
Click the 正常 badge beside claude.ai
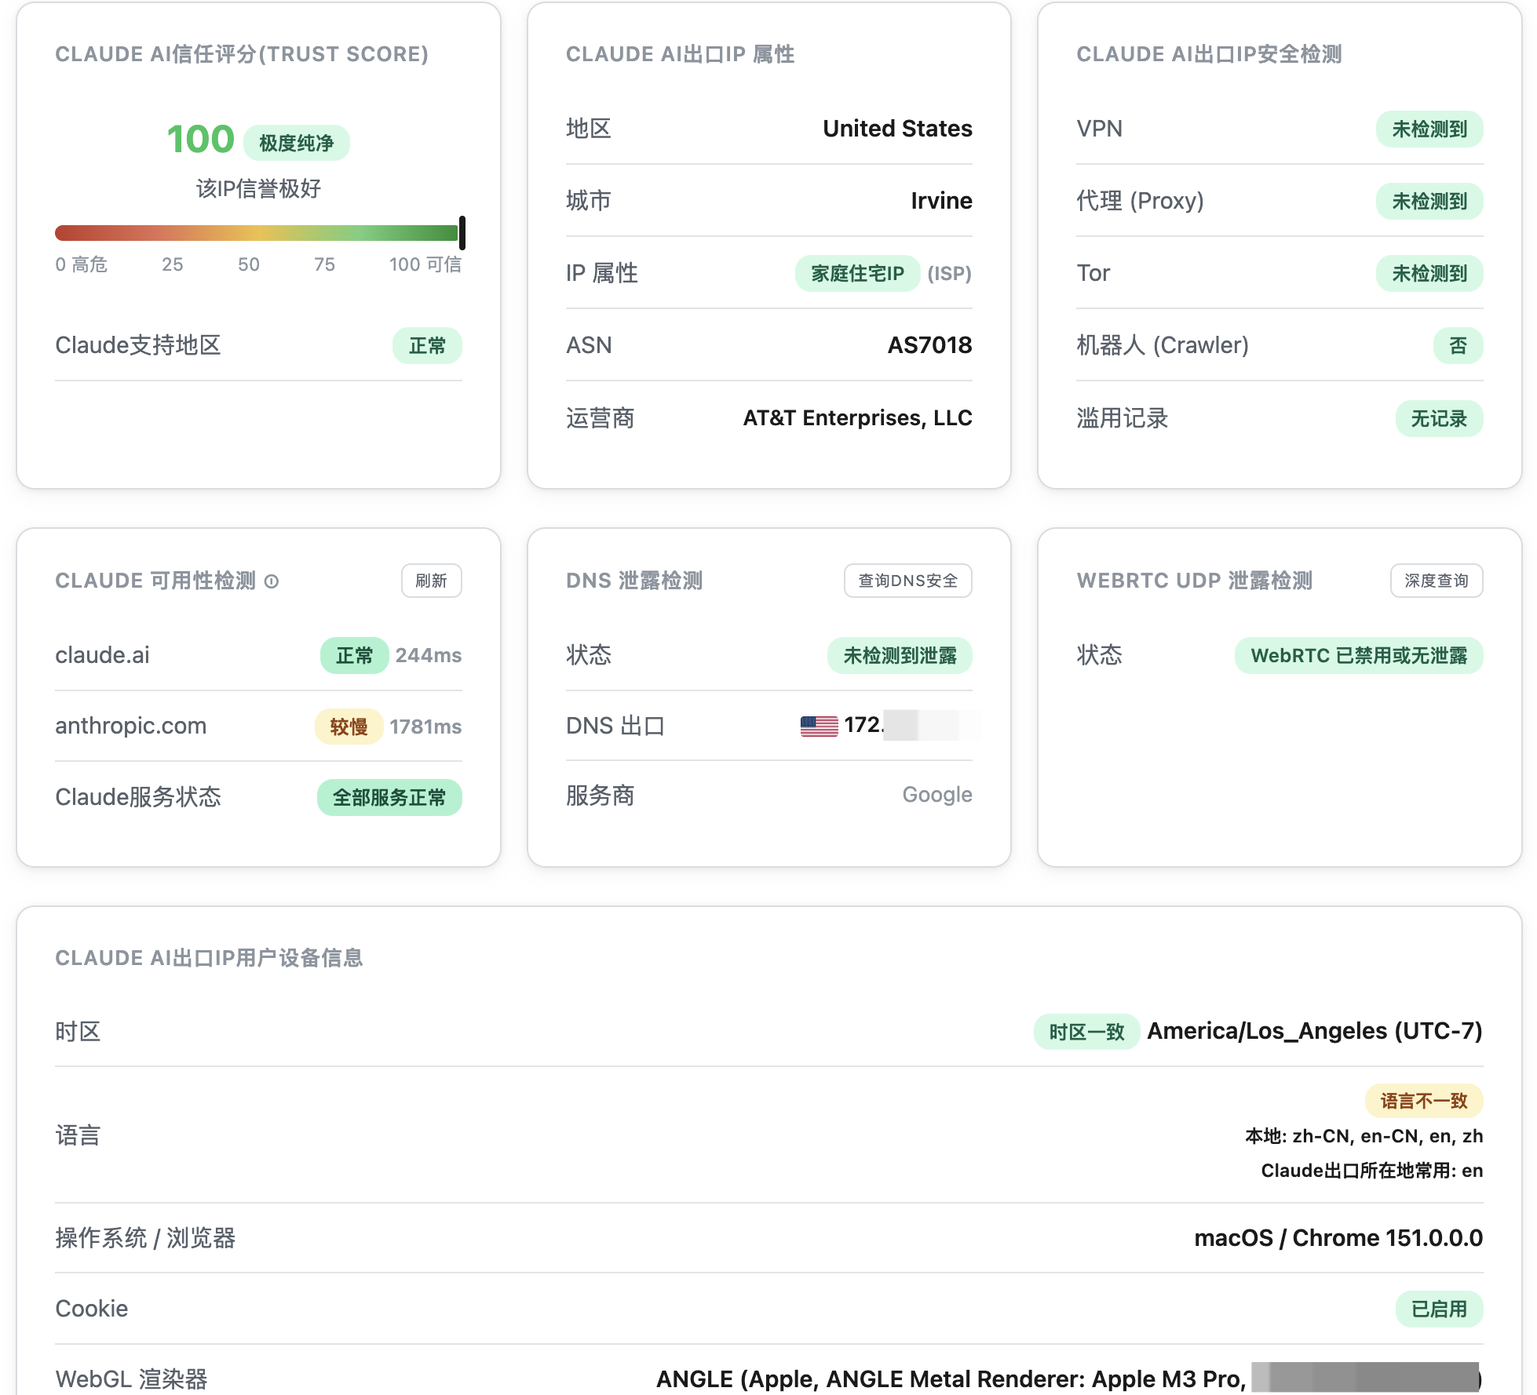pos(354,655)
